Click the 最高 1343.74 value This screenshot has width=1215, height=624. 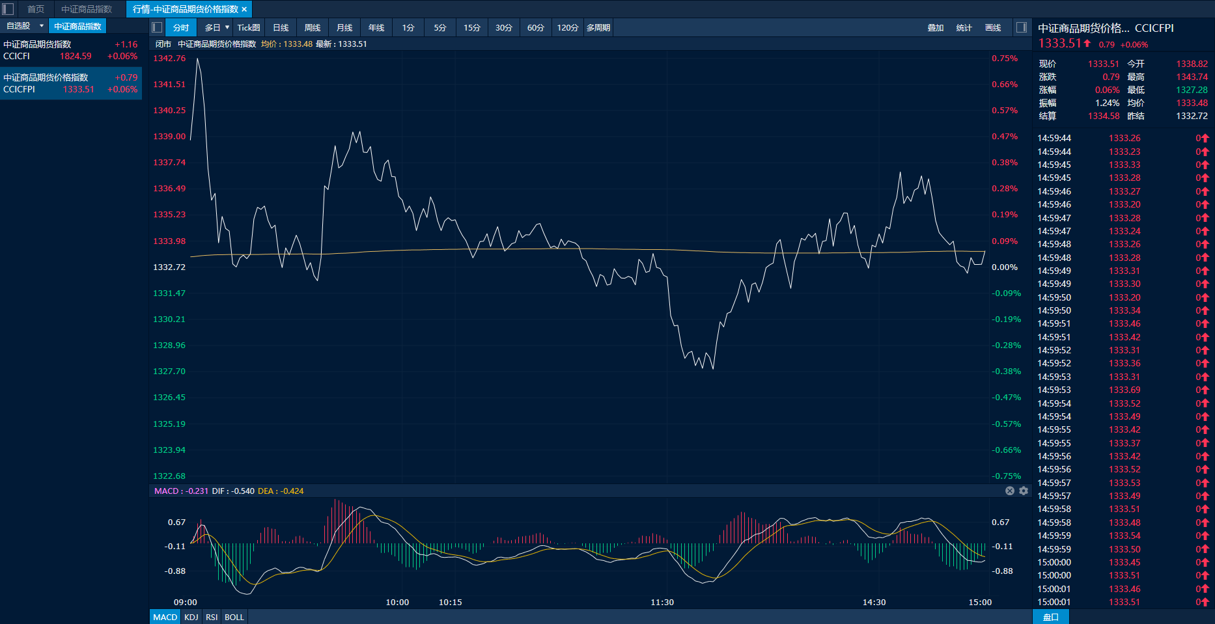pos(1192,77)
